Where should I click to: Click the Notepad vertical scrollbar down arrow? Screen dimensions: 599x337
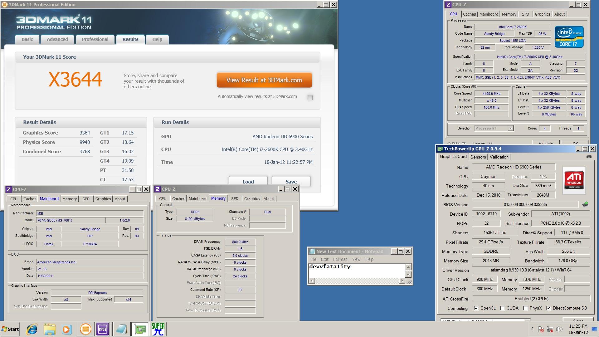point(408,275)
